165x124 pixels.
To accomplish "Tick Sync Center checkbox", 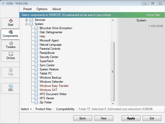I will [x=36, y=65].
